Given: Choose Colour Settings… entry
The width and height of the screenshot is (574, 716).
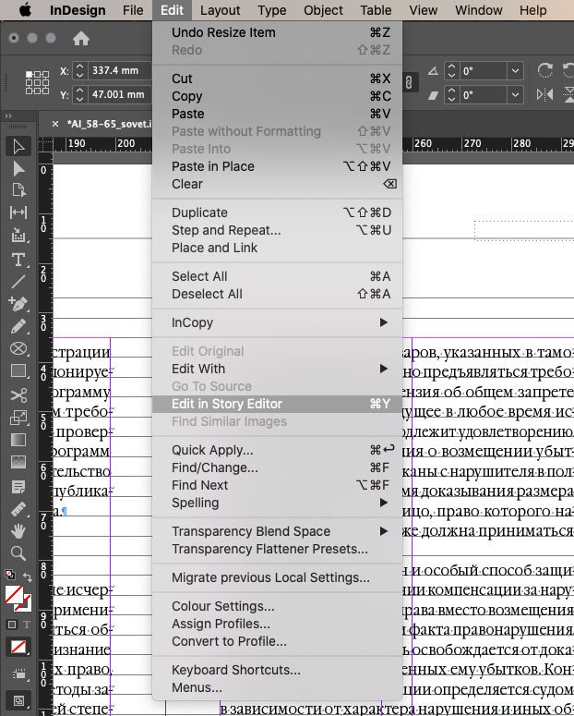Looking at the screenshot, I should tap(277, 606).
